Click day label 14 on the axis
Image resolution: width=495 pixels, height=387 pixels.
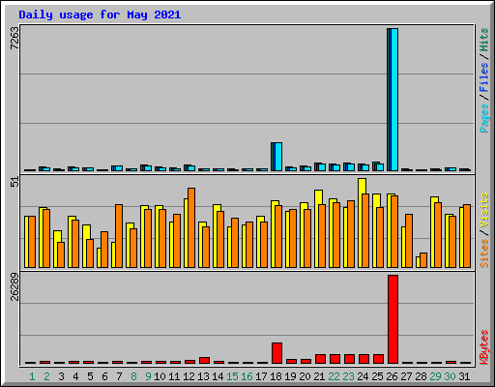point(218,376)
